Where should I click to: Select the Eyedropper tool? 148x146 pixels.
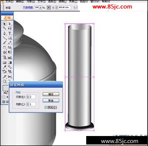click(x=4, y=67)
